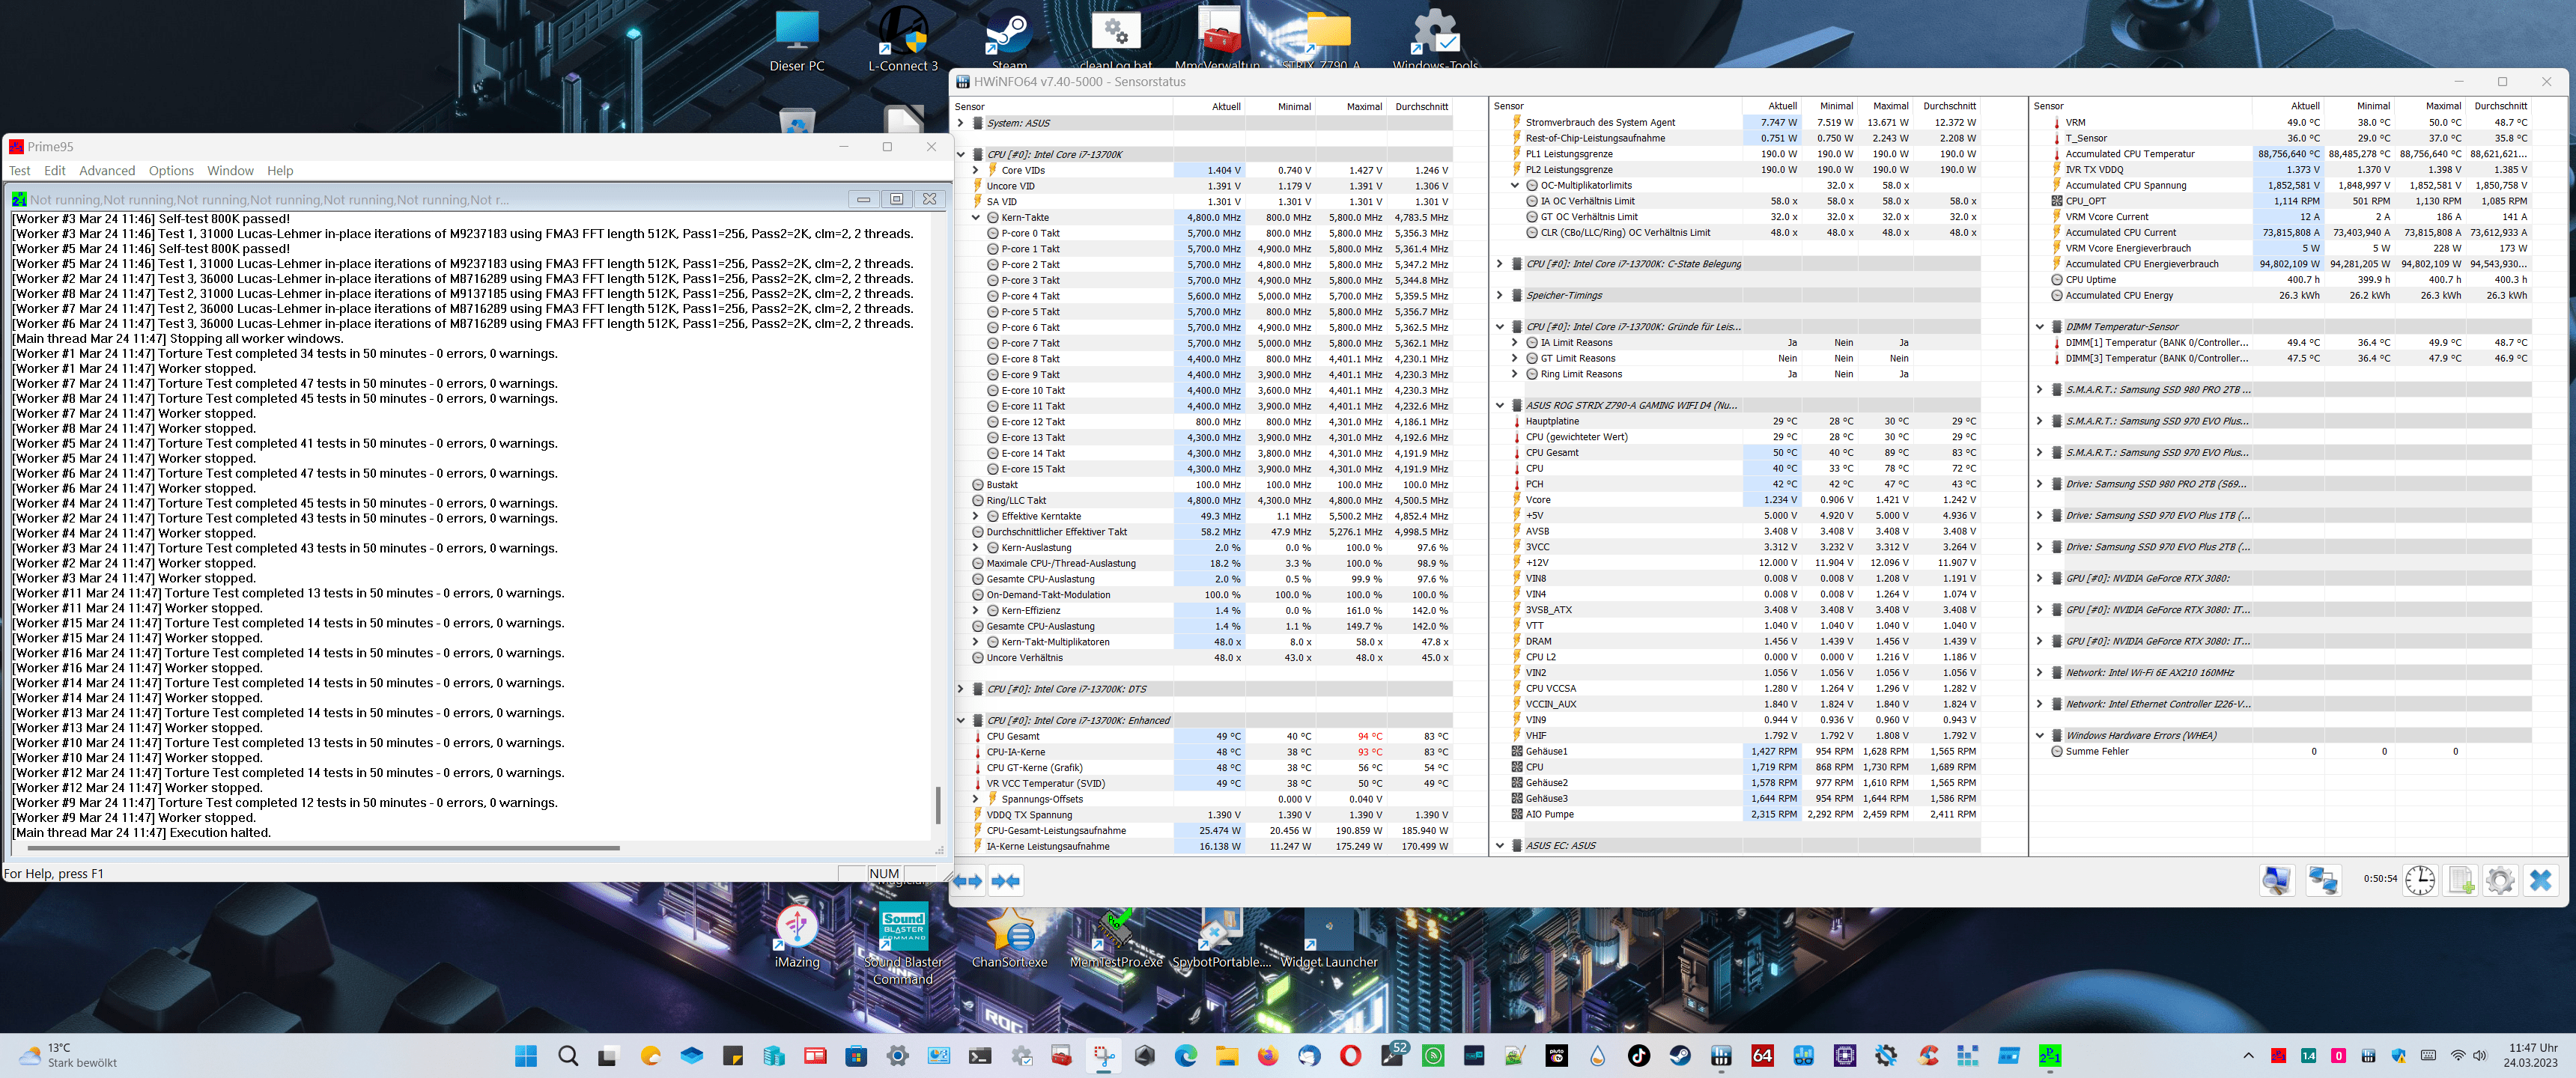2576x1078 pixels.
Task: Click the Maximal column header in middle panel
Action: pyautogui.click(x=1885, y=106)
